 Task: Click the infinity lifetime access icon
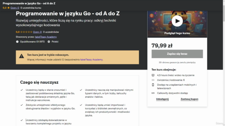click(153, 93)
